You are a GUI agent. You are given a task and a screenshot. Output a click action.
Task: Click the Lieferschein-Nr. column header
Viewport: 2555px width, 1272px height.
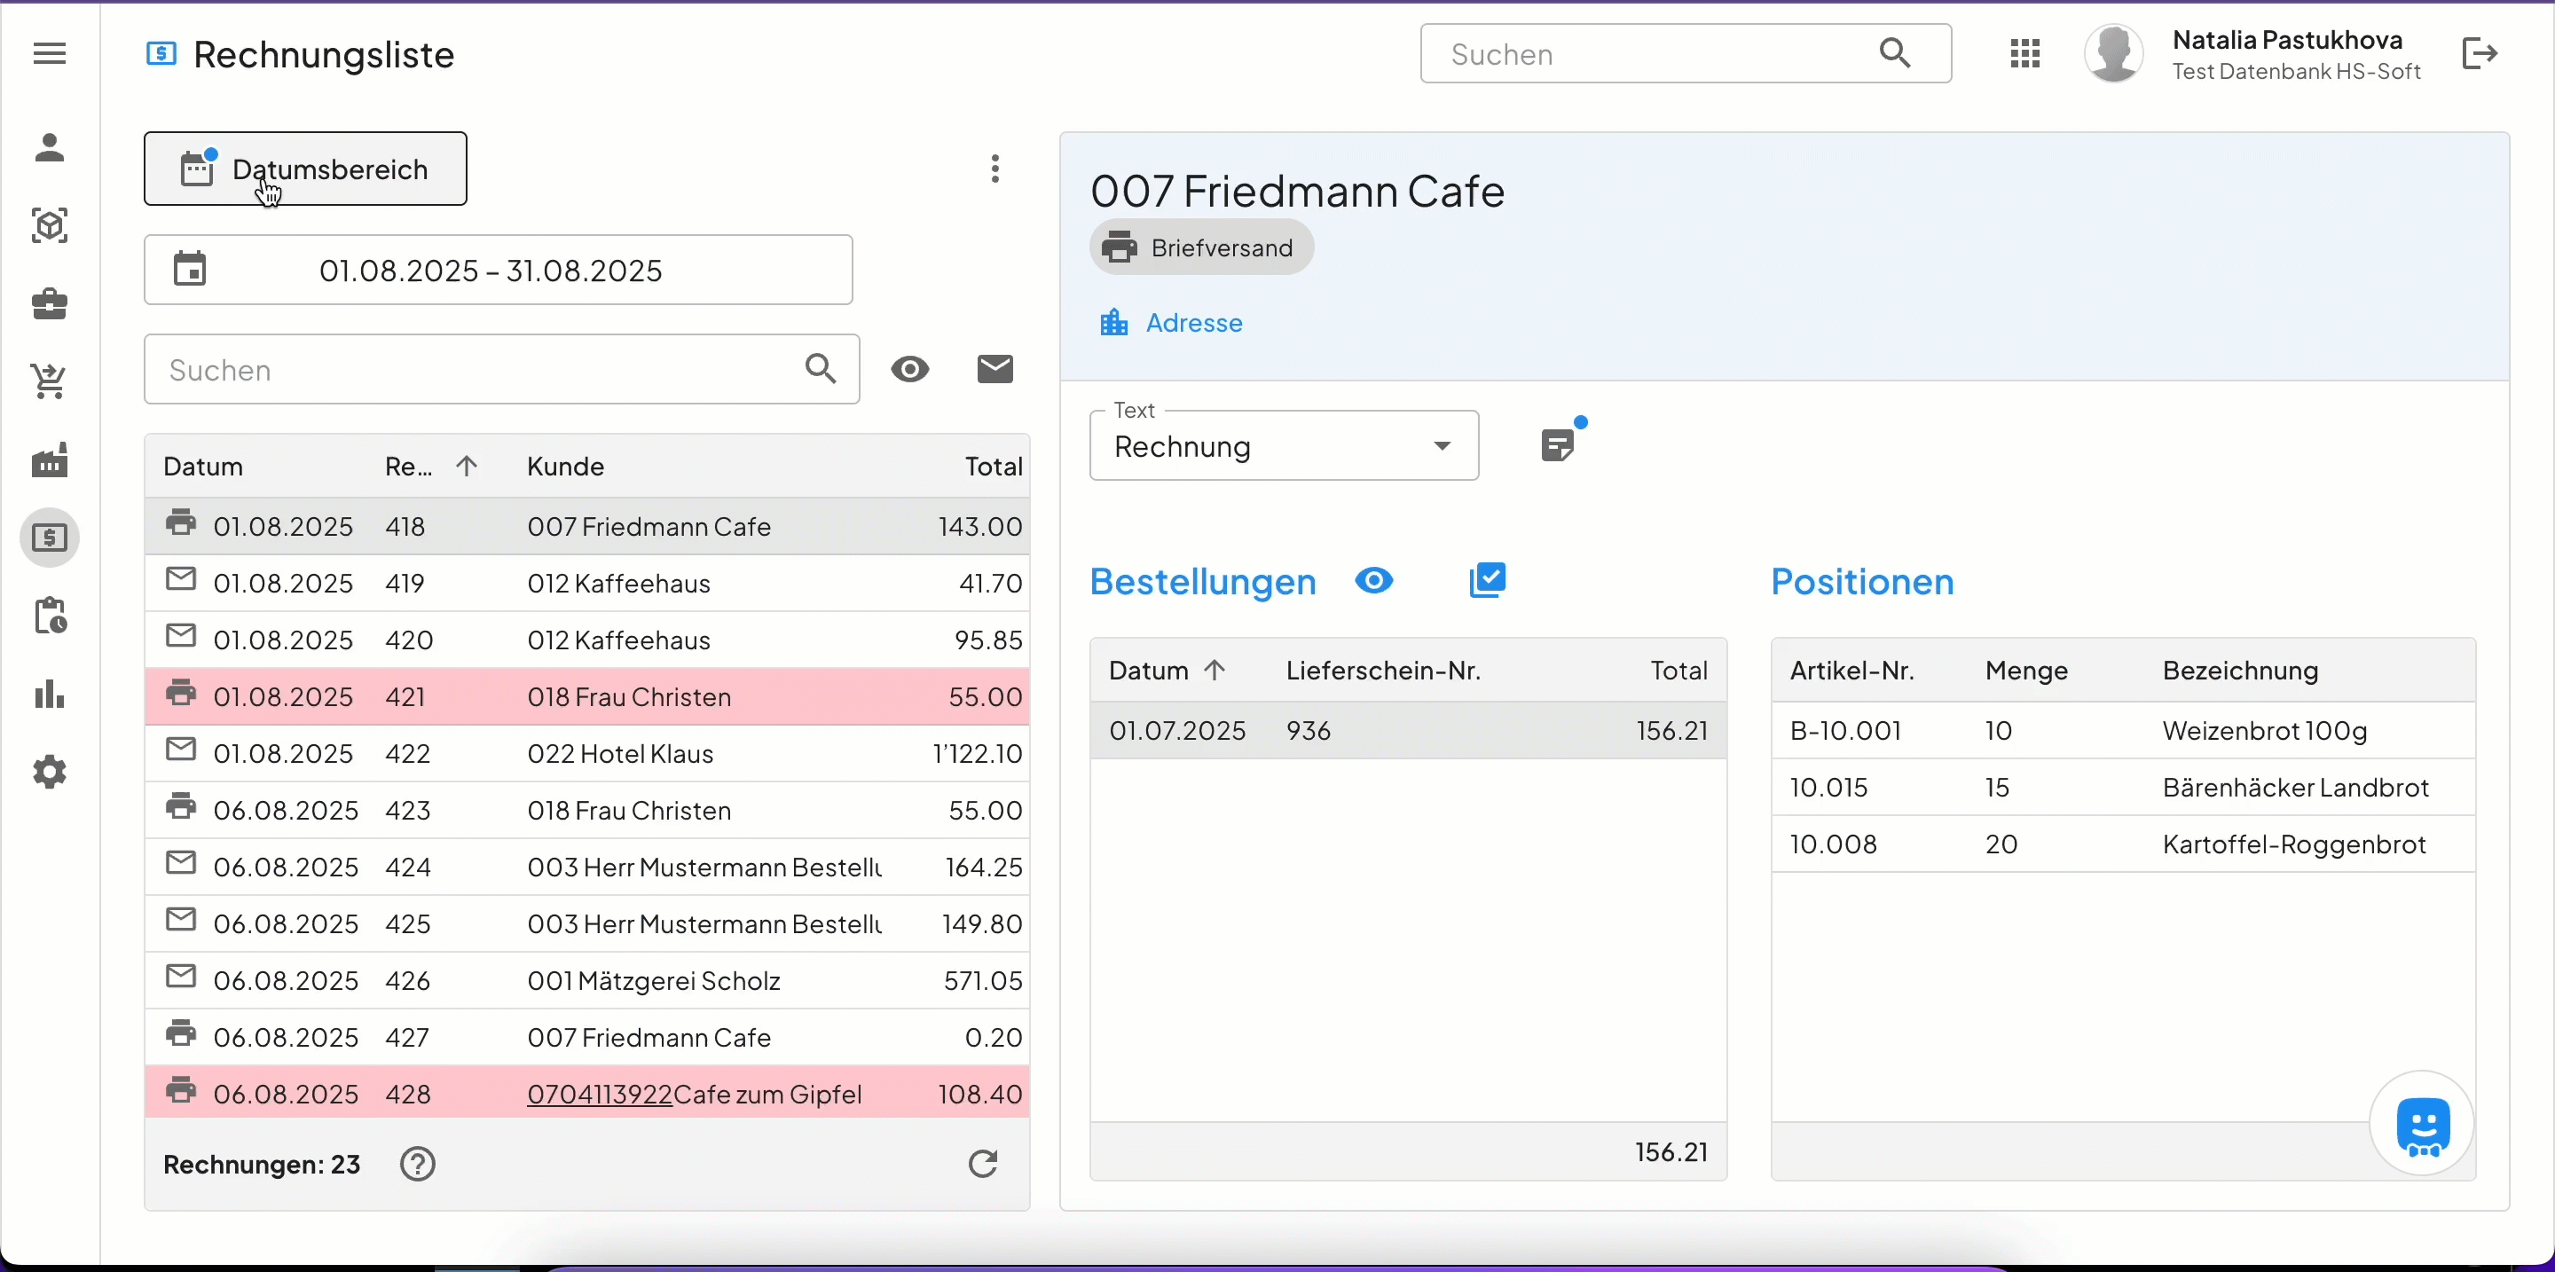pyautogui.click(x=1383, y=671)
